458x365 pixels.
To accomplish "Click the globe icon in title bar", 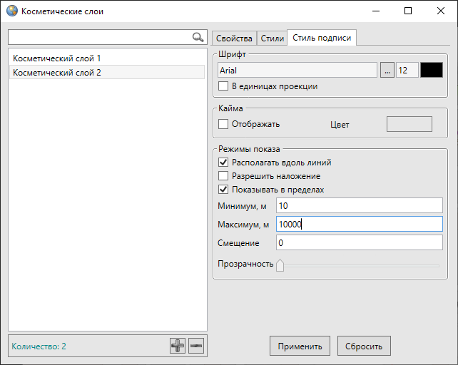I will click(11, 11).
